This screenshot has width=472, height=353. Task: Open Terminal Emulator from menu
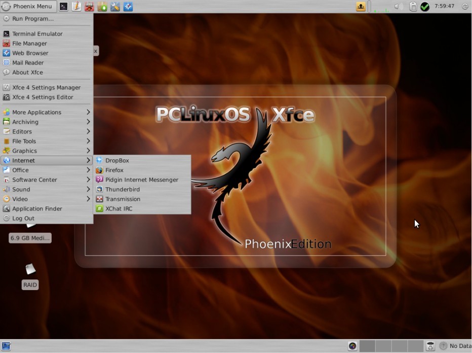[x=47, y=34]
